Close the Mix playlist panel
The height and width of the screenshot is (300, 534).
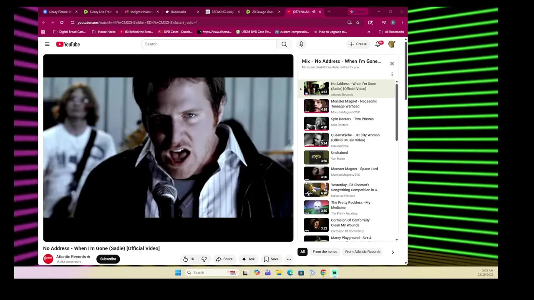pyautogui.click(x=392, y=64)
